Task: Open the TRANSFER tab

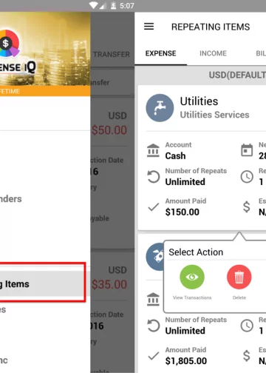Action: (x=112, y=54)
